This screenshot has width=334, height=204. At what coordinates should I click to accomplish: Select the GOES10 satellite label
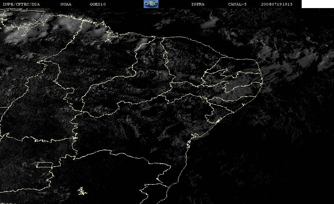click(98, 4)
